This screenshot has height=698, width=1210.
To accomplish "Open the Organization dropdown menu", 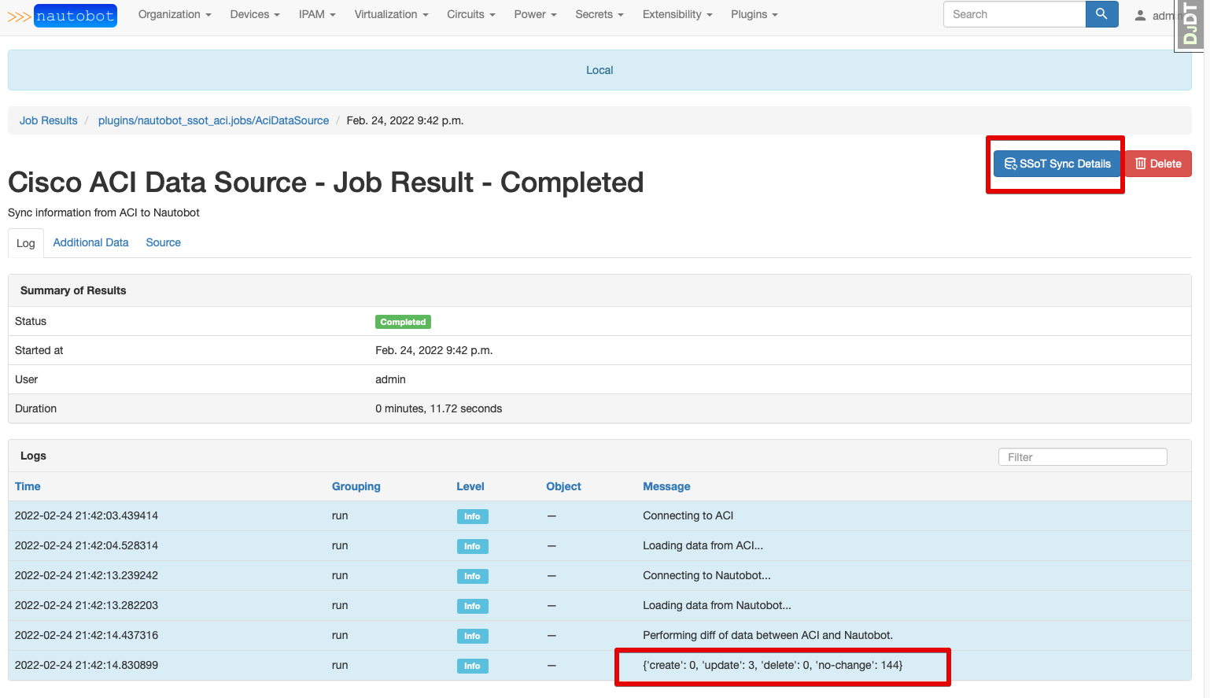I will click(174, 14).
